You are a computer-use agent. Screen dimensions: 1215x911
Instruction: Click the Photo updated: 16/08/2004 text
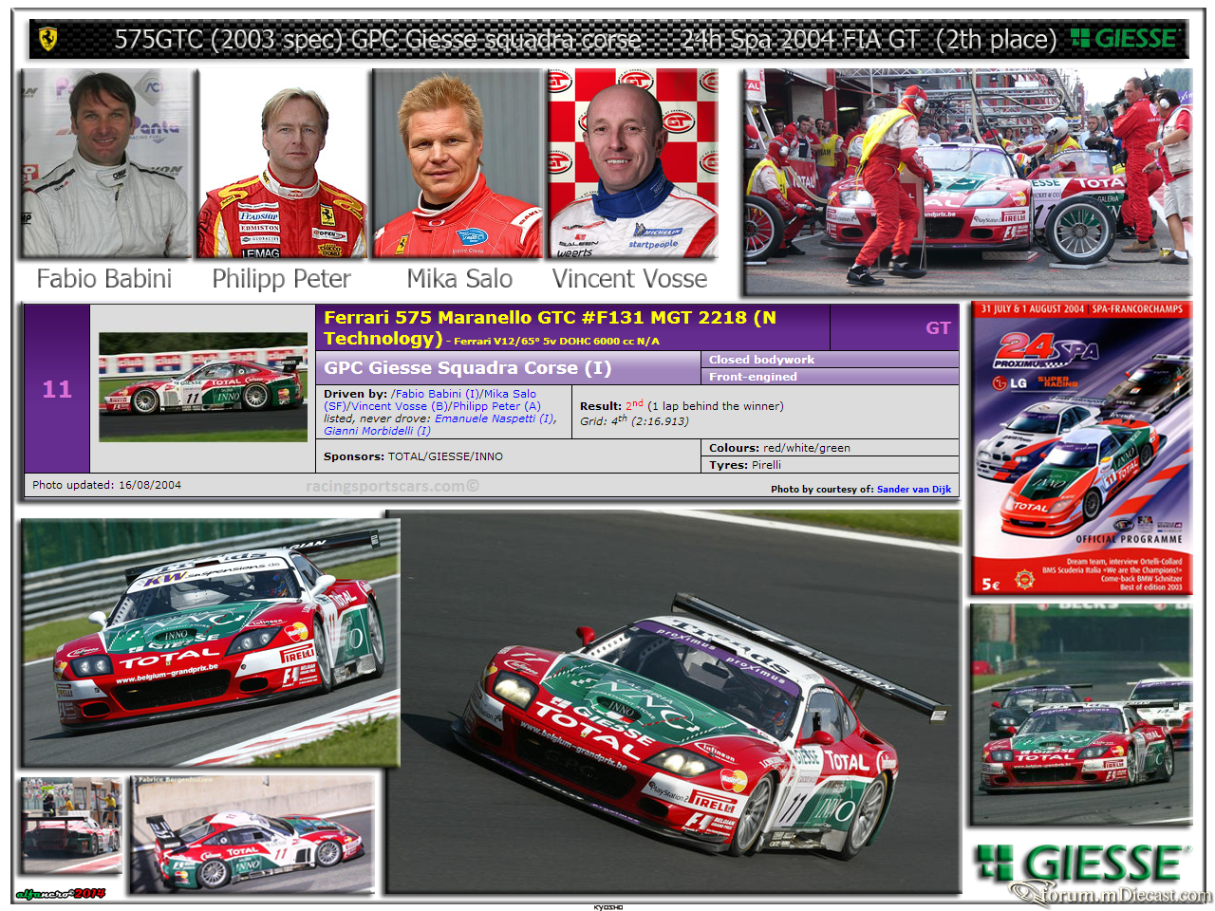[106, 485]
